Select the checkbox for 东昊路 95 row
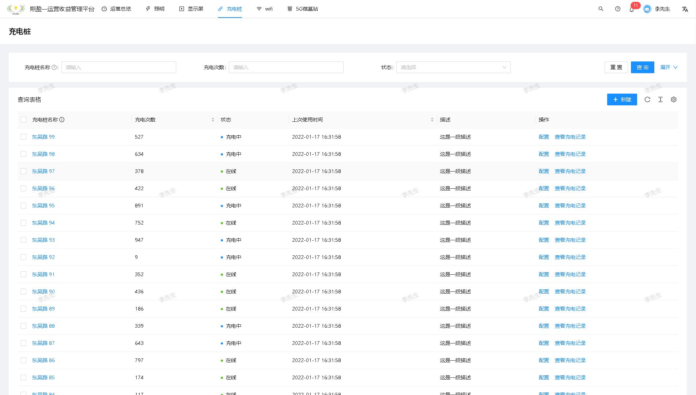 click(23, 206)
